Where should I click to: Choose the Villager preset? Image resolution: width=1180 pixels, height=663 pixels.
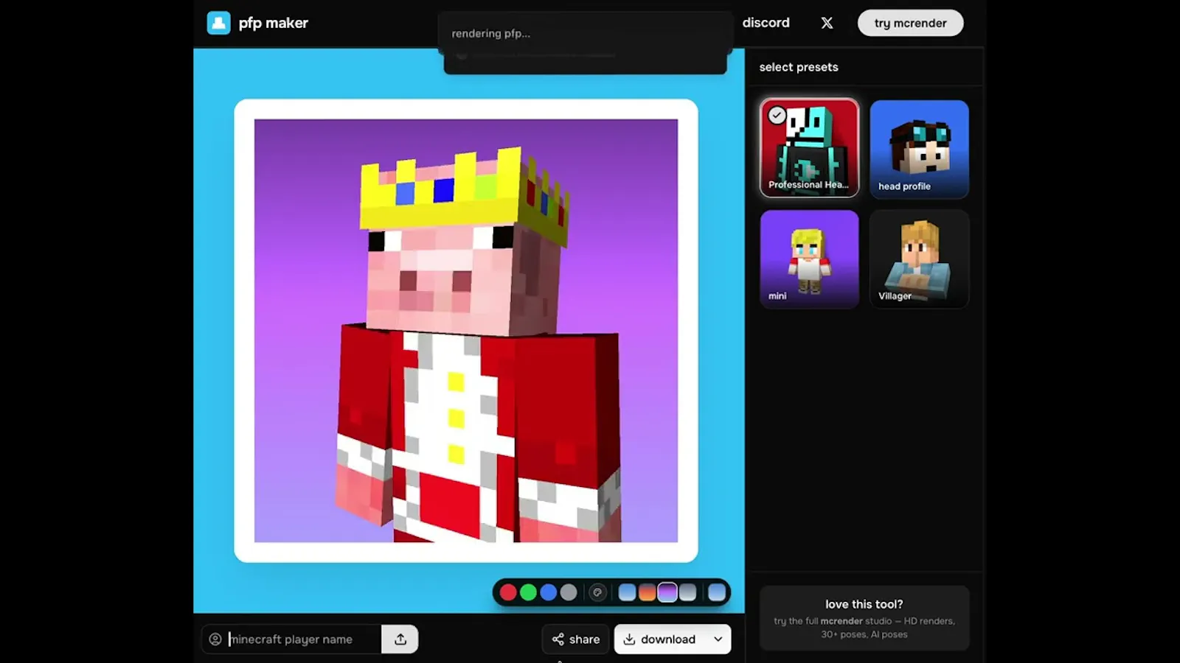click(x=919, y=259)
